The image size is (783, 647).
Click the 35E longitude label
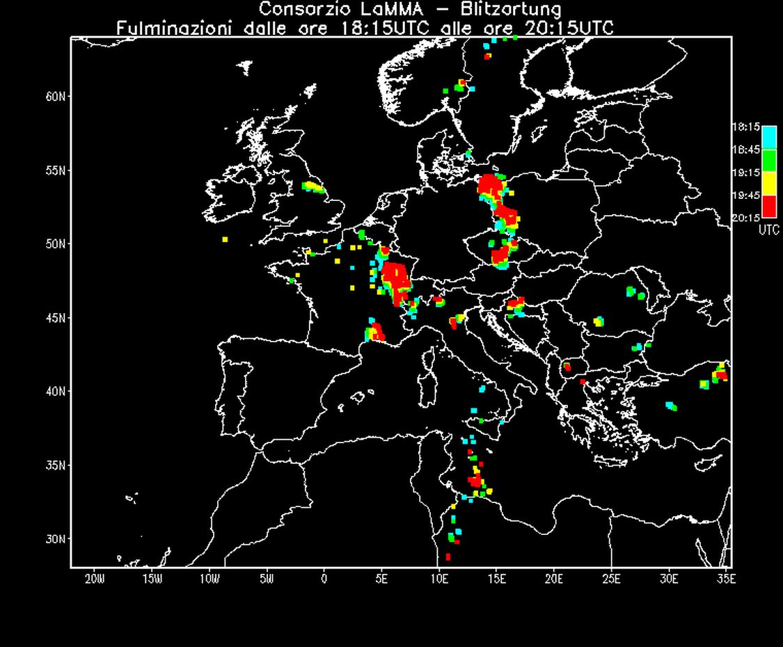pos(726,579)
